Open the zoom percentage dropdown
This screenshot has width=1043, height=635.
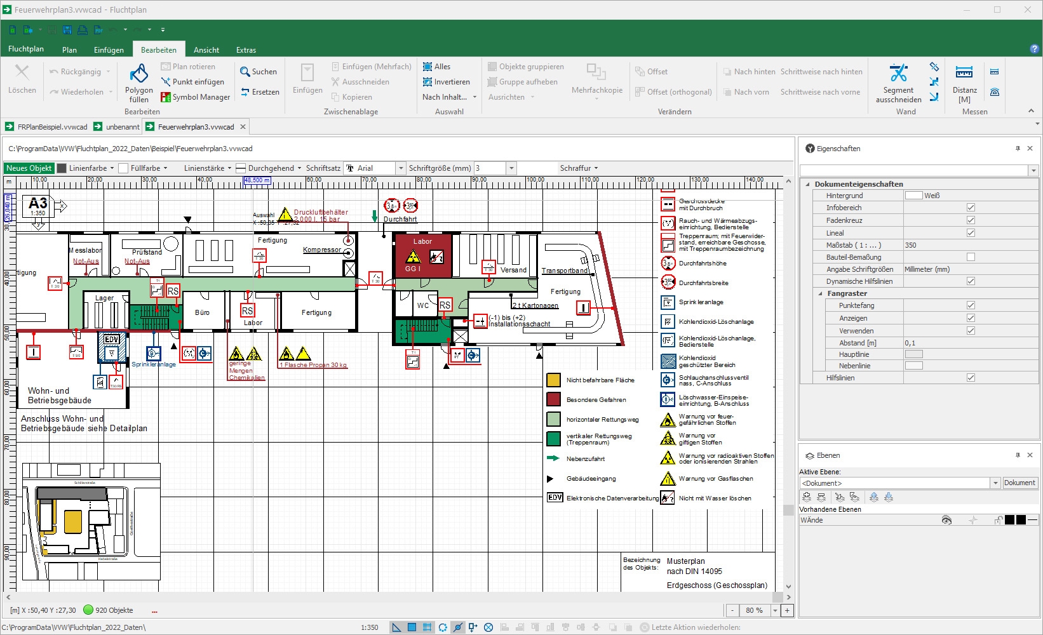[775, 610]
